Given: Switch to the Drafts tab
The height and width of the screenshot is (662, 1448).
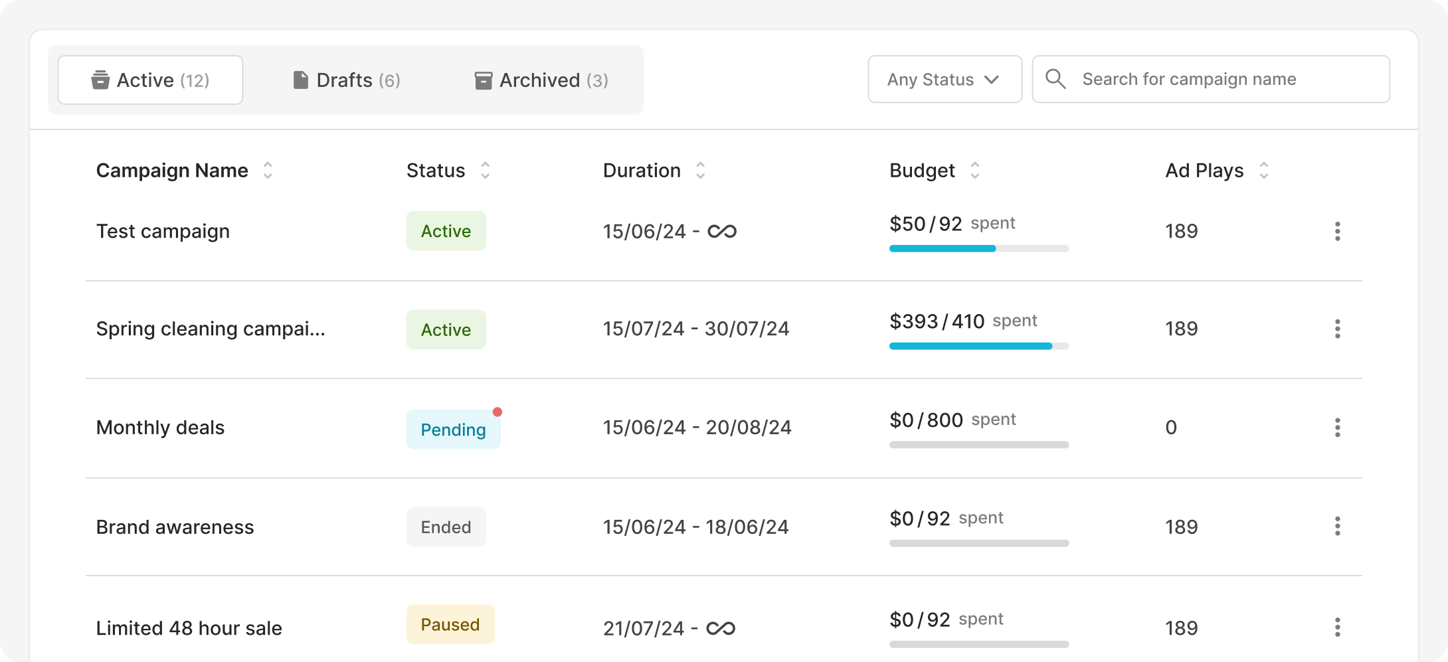Looking at the screenshot, I should click(x=346, y=80).
